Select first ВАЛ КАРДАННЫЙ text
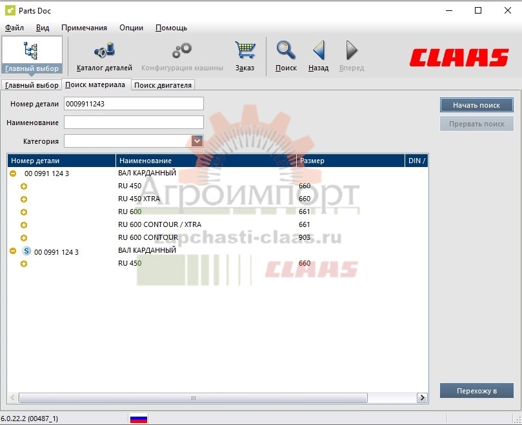Viewport: 522px width, 425px height. (147, 173)
